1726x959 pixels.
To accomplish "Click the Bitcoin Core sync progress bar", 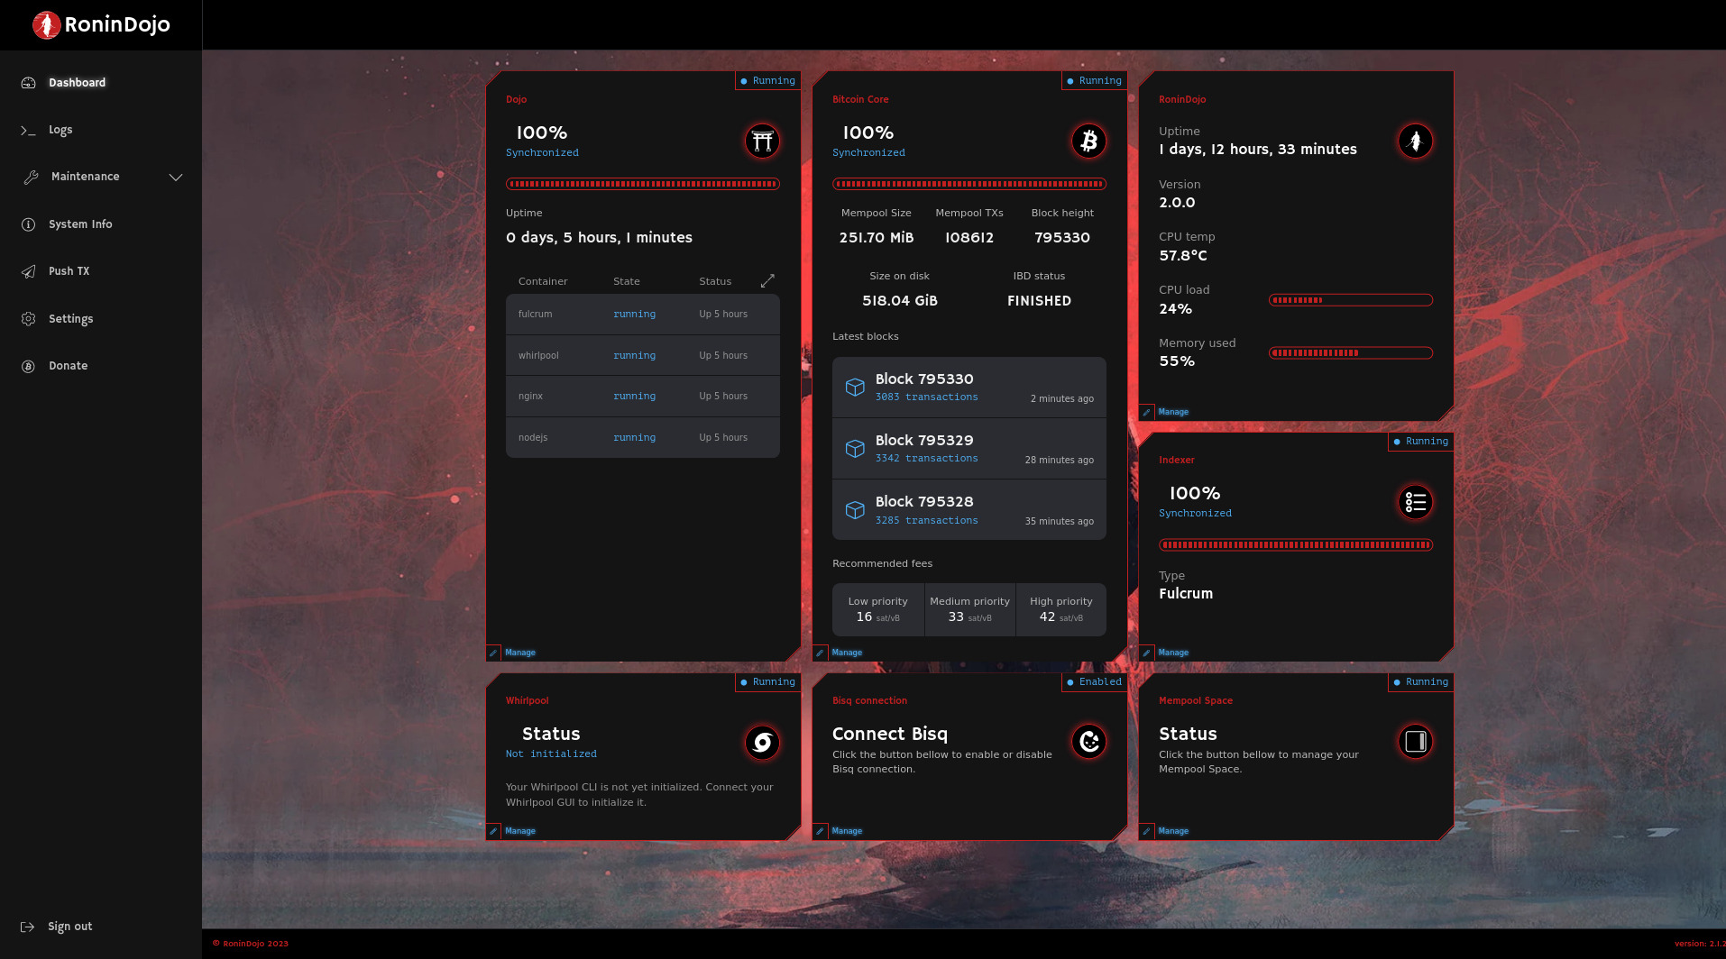I will pyautogui.click(x=969, y=184).
